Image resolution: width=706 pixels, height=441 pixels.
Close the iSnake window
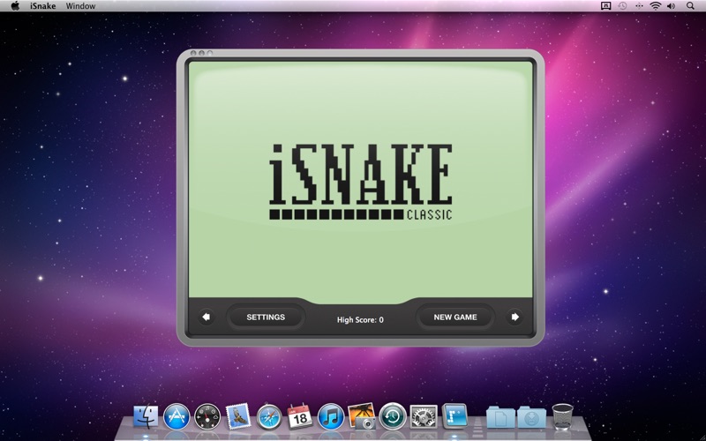pyautogui.click(x=193, y=53)
